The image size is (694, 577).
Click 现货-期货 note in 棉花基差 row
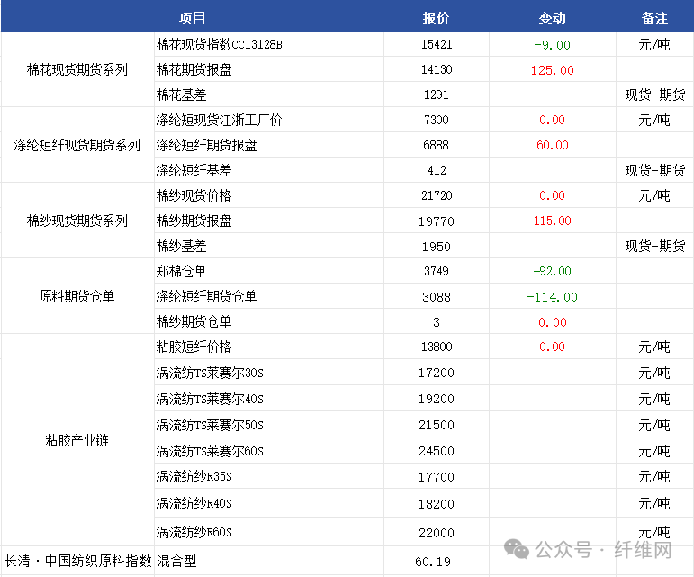(x=655, y=95)
